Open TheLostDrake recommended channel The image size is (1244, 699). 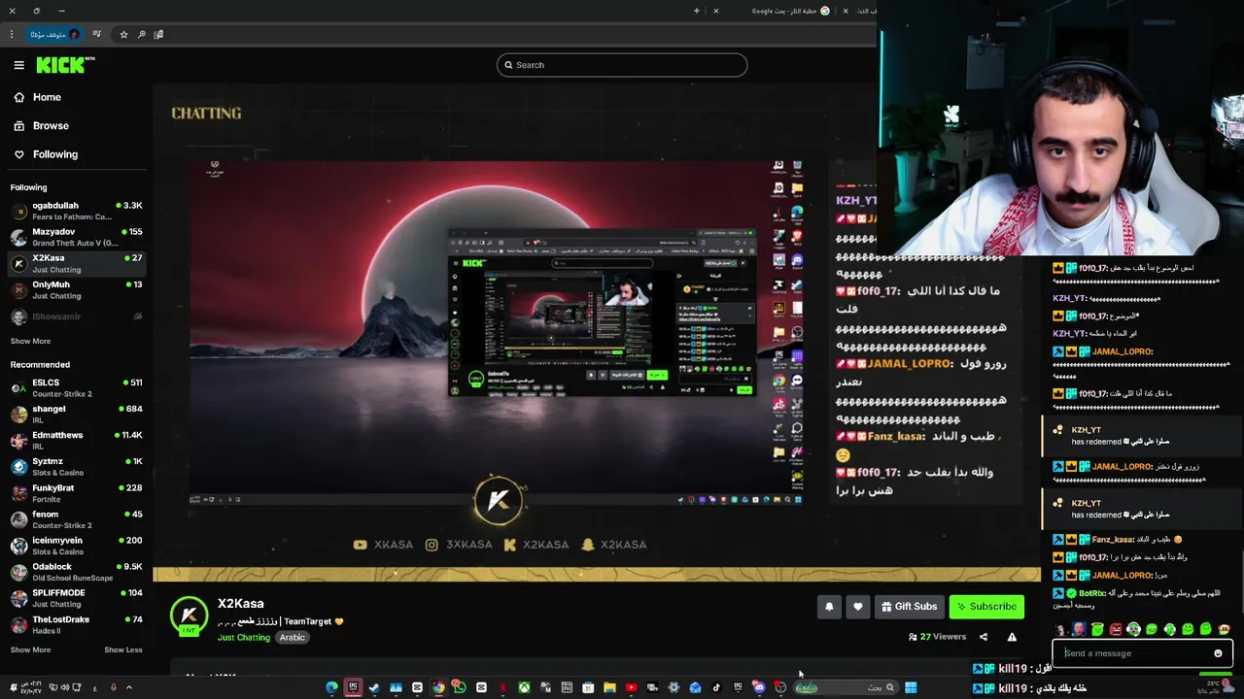76,624
